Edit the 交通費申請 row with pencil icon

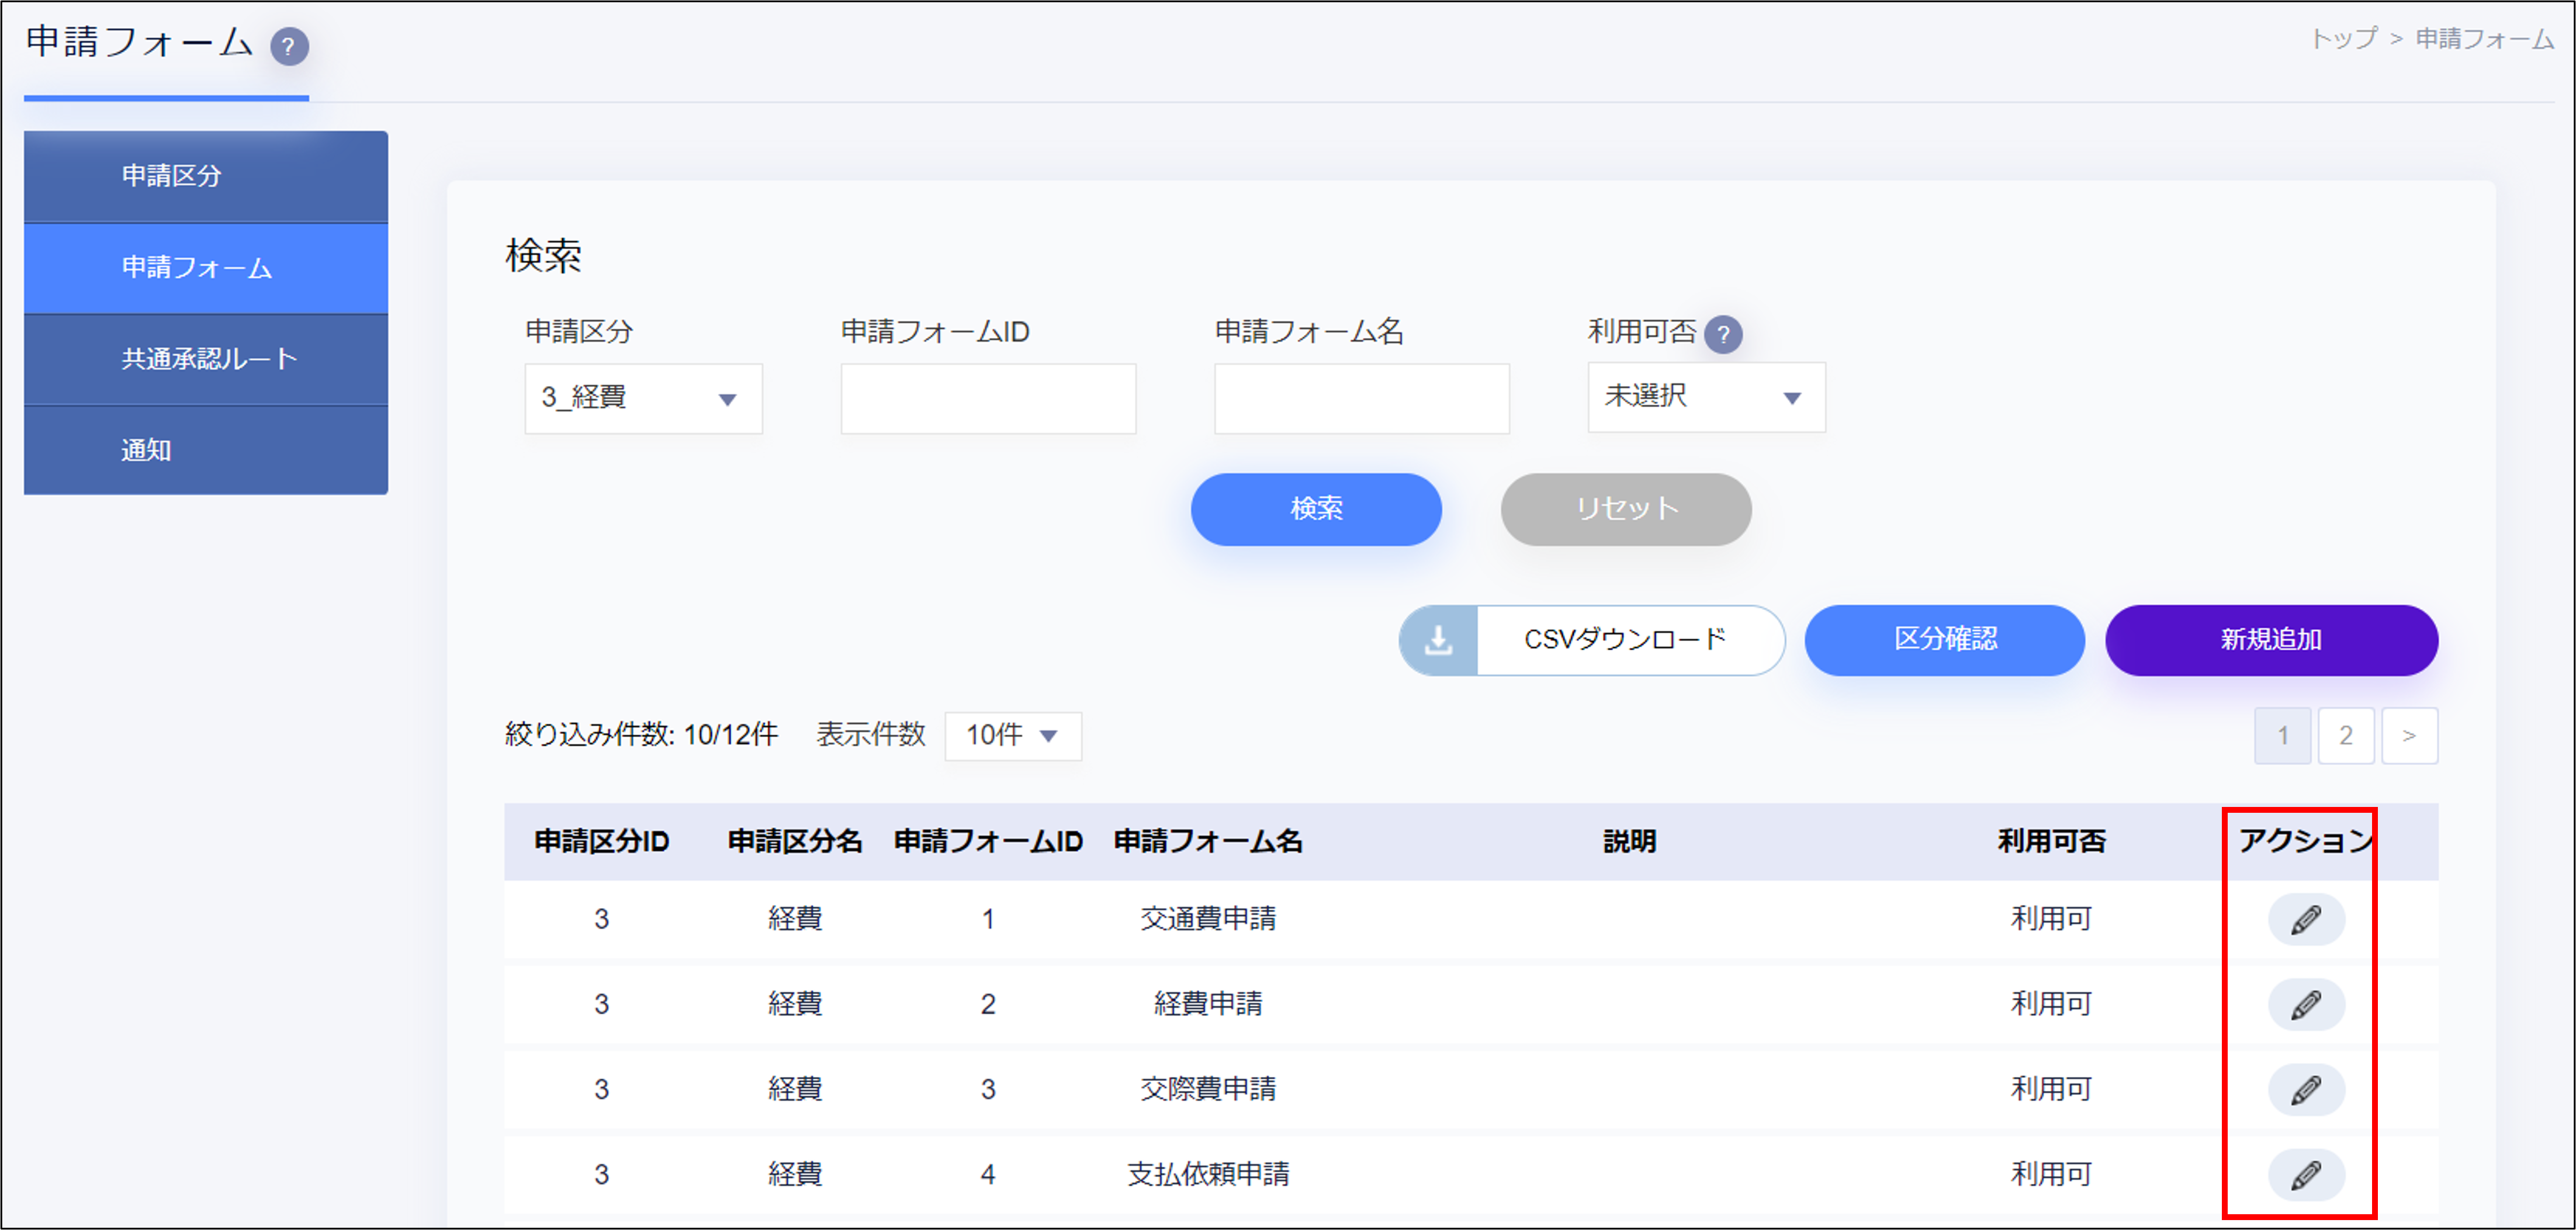(x=2305, y=919)
